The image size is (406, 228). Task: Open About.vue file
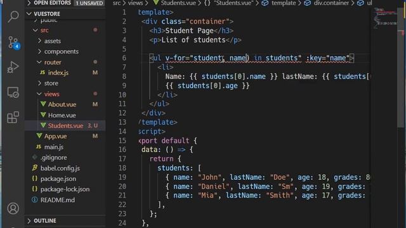point(62,104)
